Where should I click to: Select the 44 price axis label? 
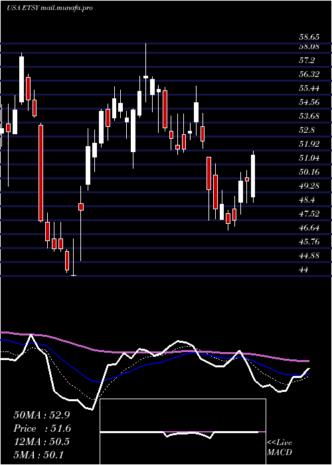pyautogui.click(x=304, y=270)
